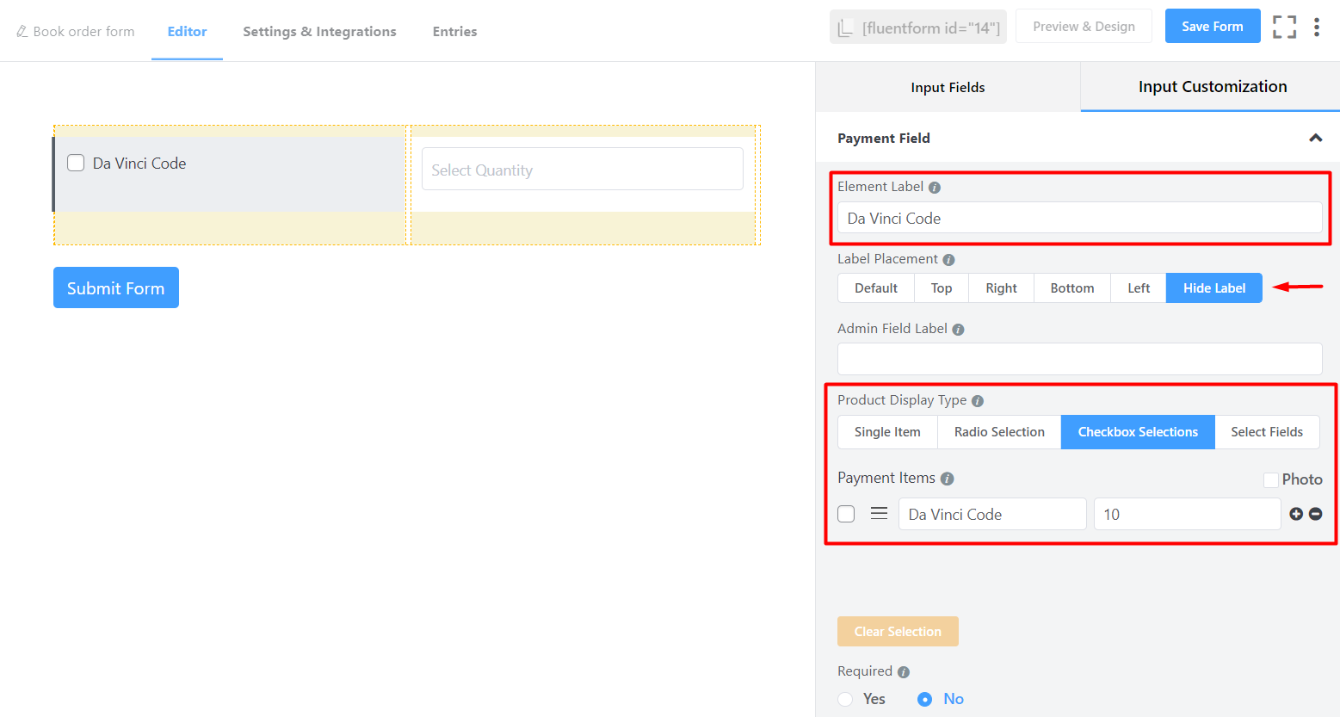Remove the Da Vinci Code payment item
1340x717 pixels.
[x=1315, y=514]
